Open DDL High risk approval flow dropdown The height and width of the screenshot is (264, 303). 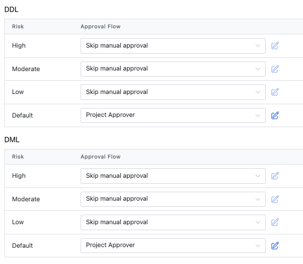tap(173, 46)
